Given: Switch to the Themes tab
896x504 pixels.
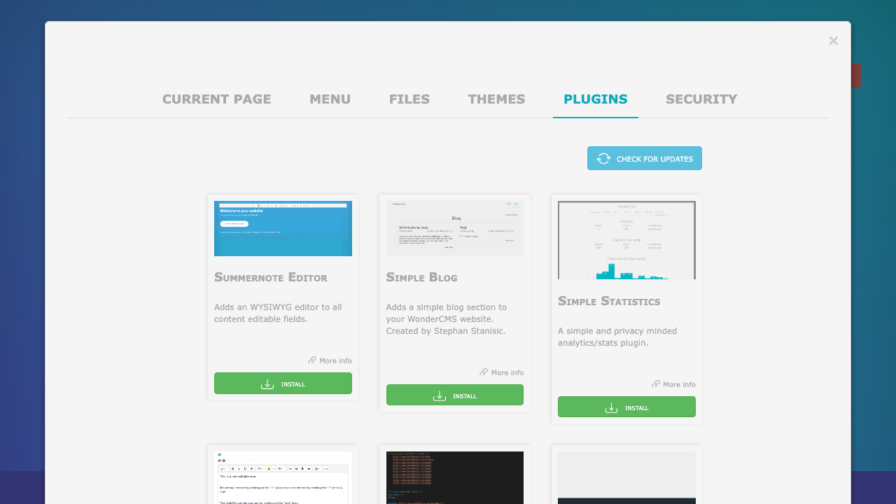Looking at the screenshot, I should coord(496,99).
